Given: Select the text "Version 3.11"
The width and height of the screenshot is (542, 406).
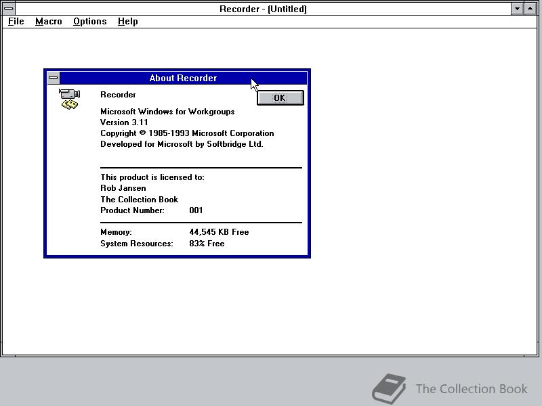Looking at the screenshot, I should point(124,122).
